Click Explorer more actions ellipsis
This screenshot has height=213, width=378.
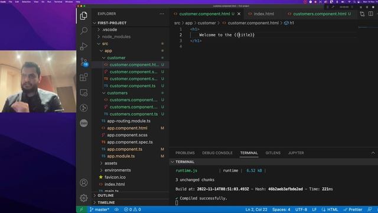162,14
